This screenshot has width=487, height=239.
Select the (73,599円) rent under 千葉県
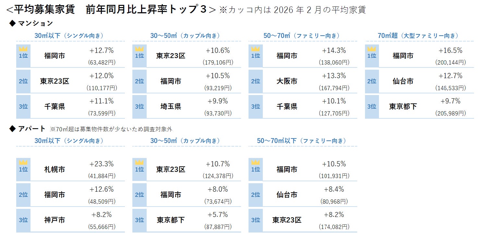tap(102, 113)
